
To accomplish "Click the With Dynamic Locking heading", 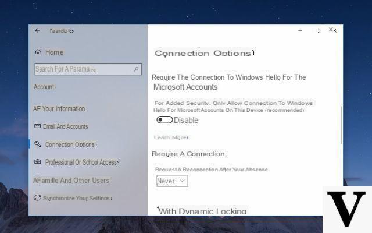I will click(x=203, y=211).
